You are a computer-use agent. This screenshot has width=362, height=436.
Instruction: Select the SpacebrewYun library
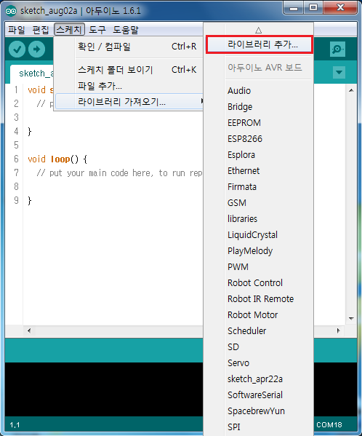point(260,411)
